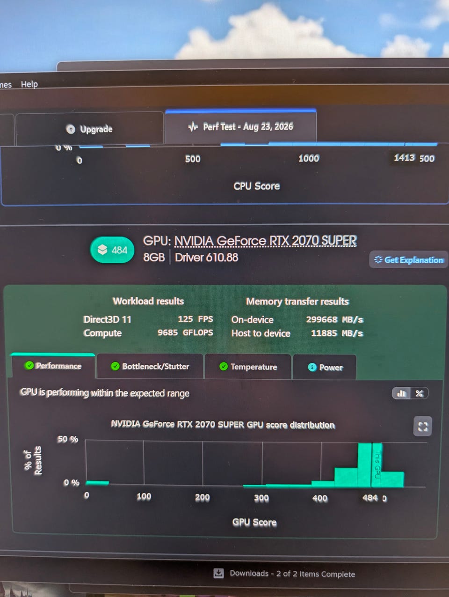
Task: Click the Direct3D 11 125 FPS result
Action: point(148,319)
